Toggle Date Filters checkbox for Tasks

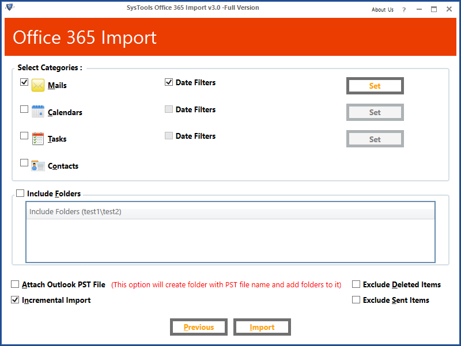tap(169, 135)
